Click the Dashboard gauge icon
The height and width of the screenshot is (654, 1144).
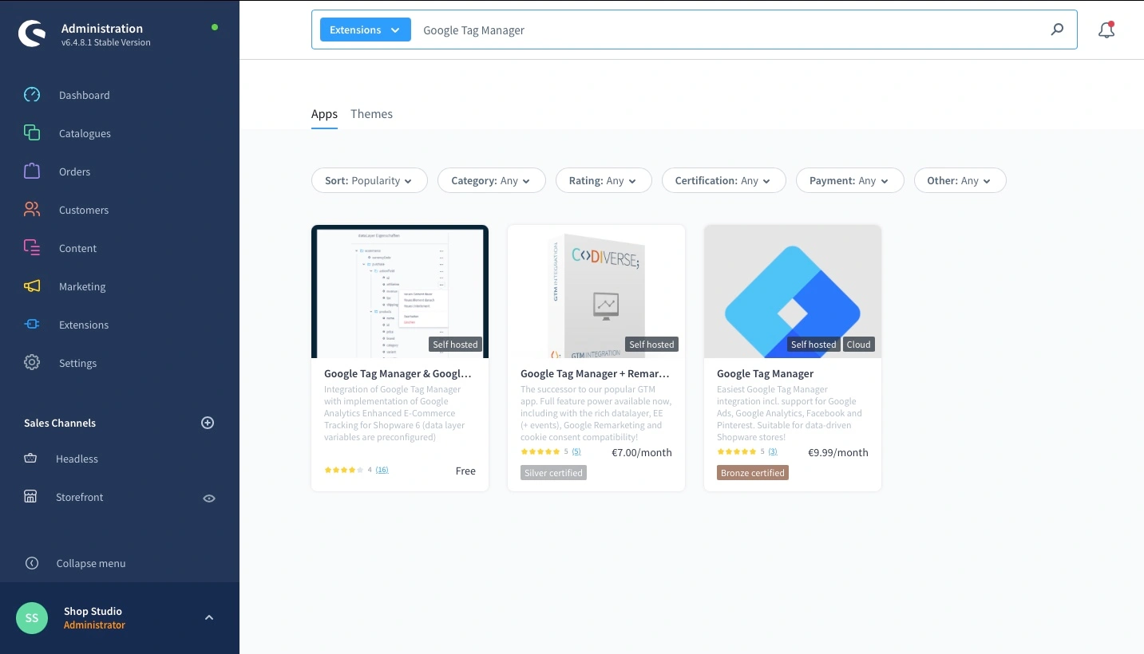click(32, 95)
